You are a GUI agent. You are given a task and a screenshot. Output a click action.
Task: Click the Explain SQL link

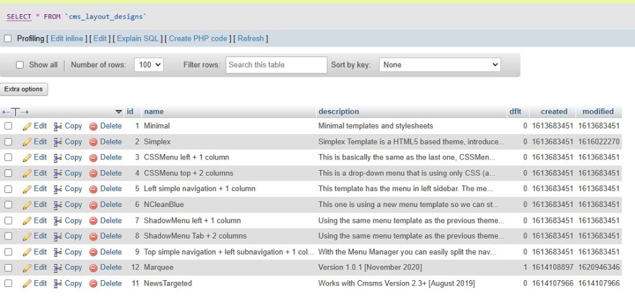point(138,38)
